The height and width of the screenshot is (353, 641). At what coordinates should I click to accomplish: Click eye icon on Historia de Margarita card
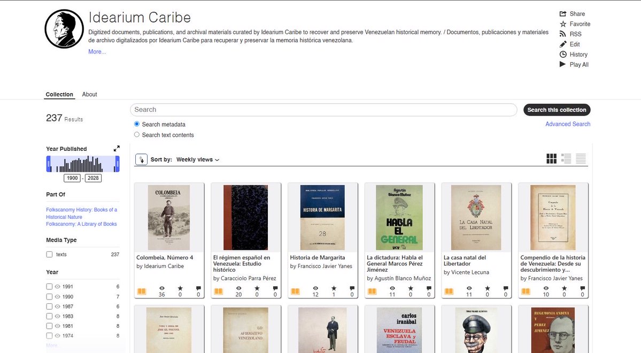click(315, 288)
